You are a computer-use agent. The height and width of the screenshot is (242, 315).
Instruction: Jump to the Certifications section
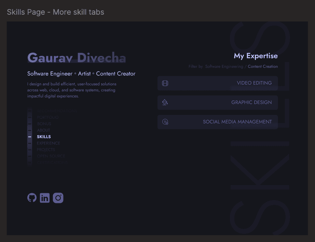point(52,162)
